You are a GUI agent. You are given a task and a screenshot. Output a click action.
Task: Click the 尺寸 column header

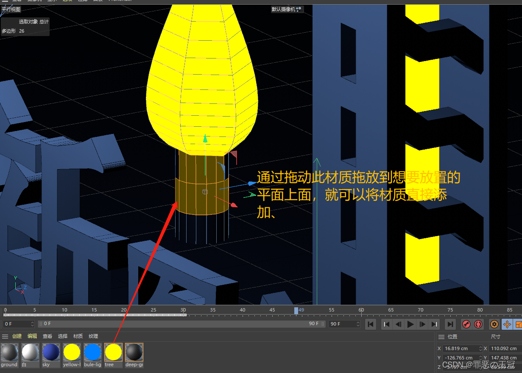point(496,337)
